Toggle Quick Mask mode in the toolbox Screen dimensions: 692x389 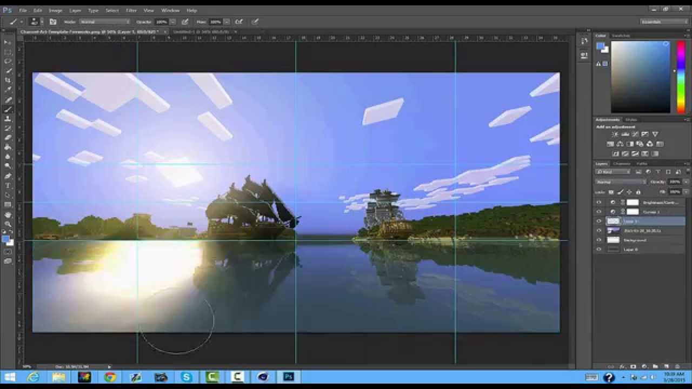pos(8,252)
